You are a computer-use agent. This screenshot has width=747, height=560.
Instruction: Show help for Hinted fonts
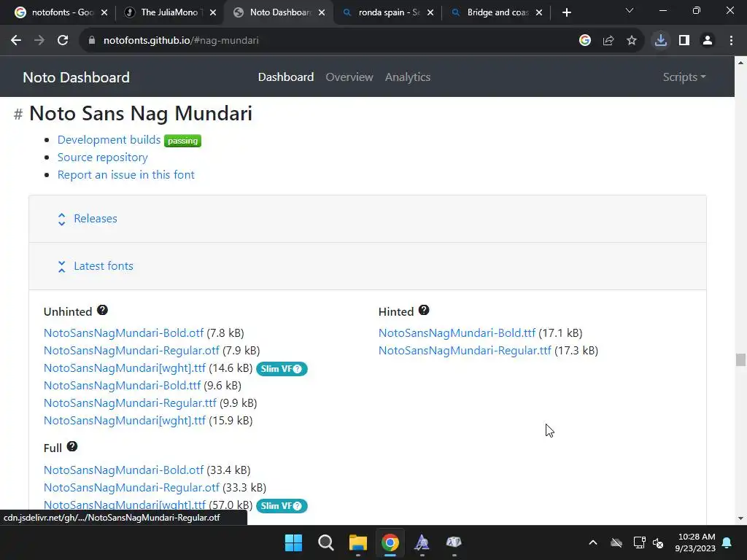424,311
